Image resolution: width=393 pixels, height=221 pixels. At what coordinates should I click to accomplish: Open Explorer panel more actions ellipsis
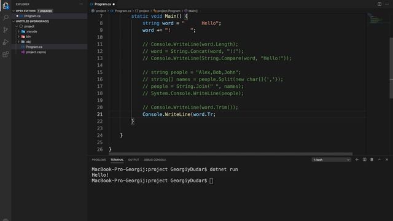[81, 4]
